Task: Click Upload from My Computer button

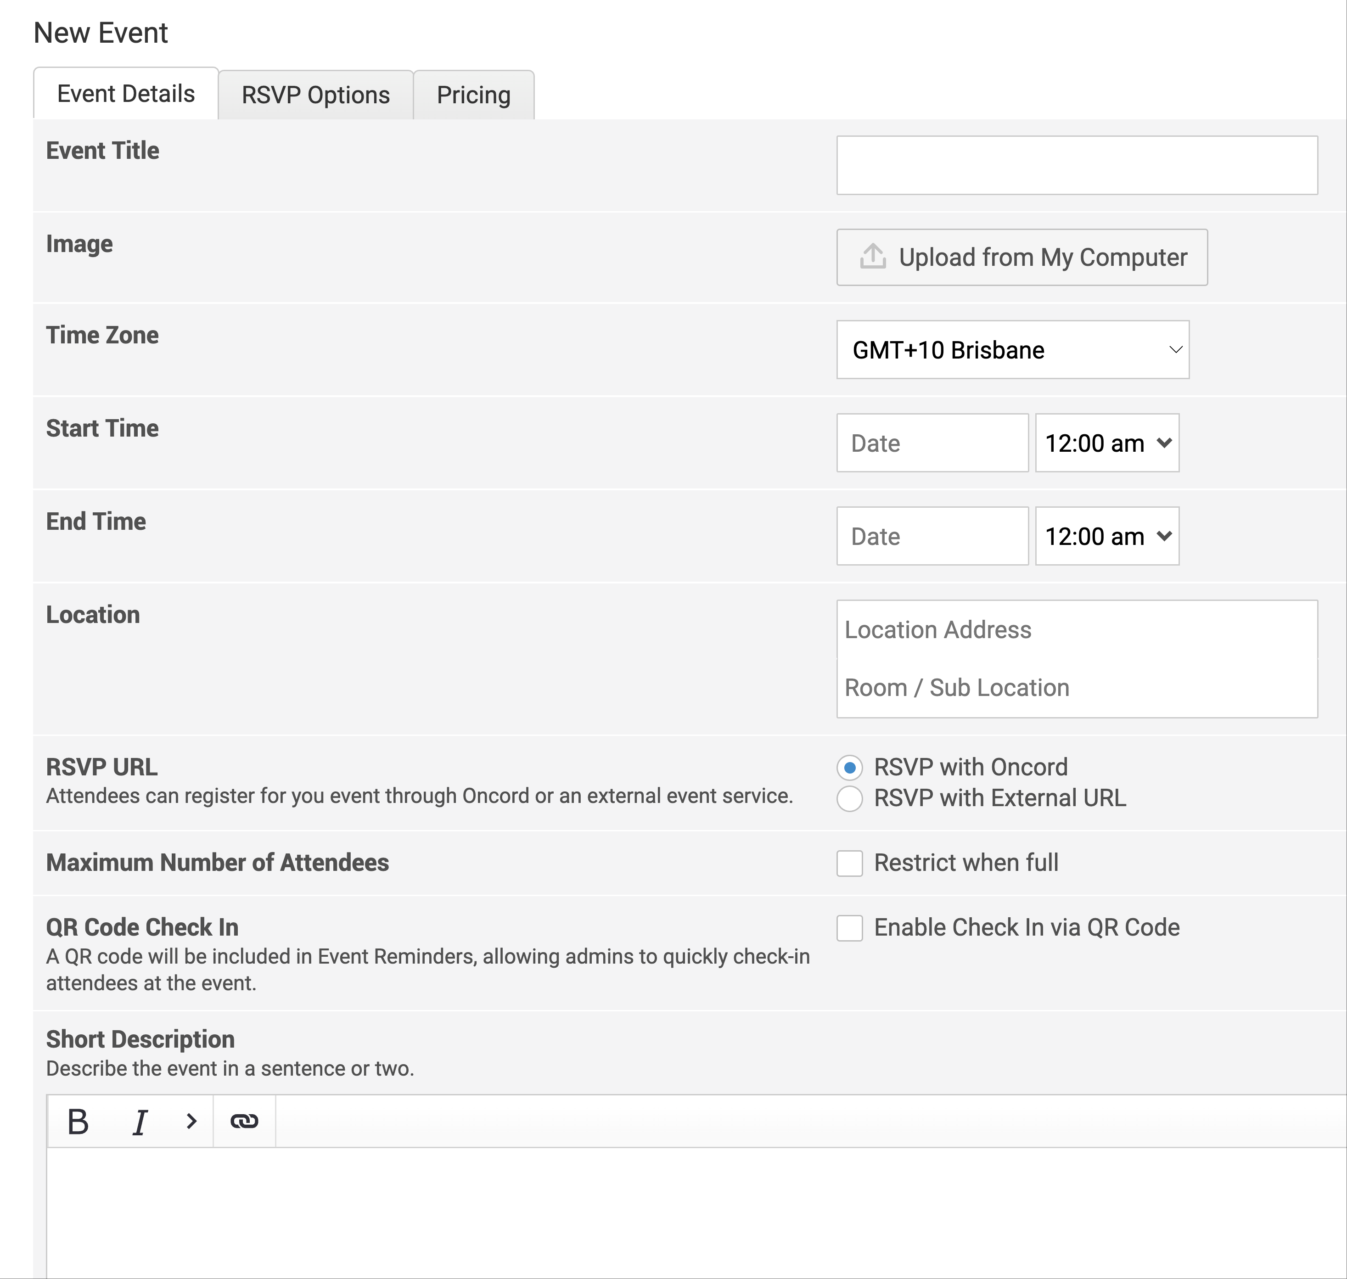Action: 1021,257
